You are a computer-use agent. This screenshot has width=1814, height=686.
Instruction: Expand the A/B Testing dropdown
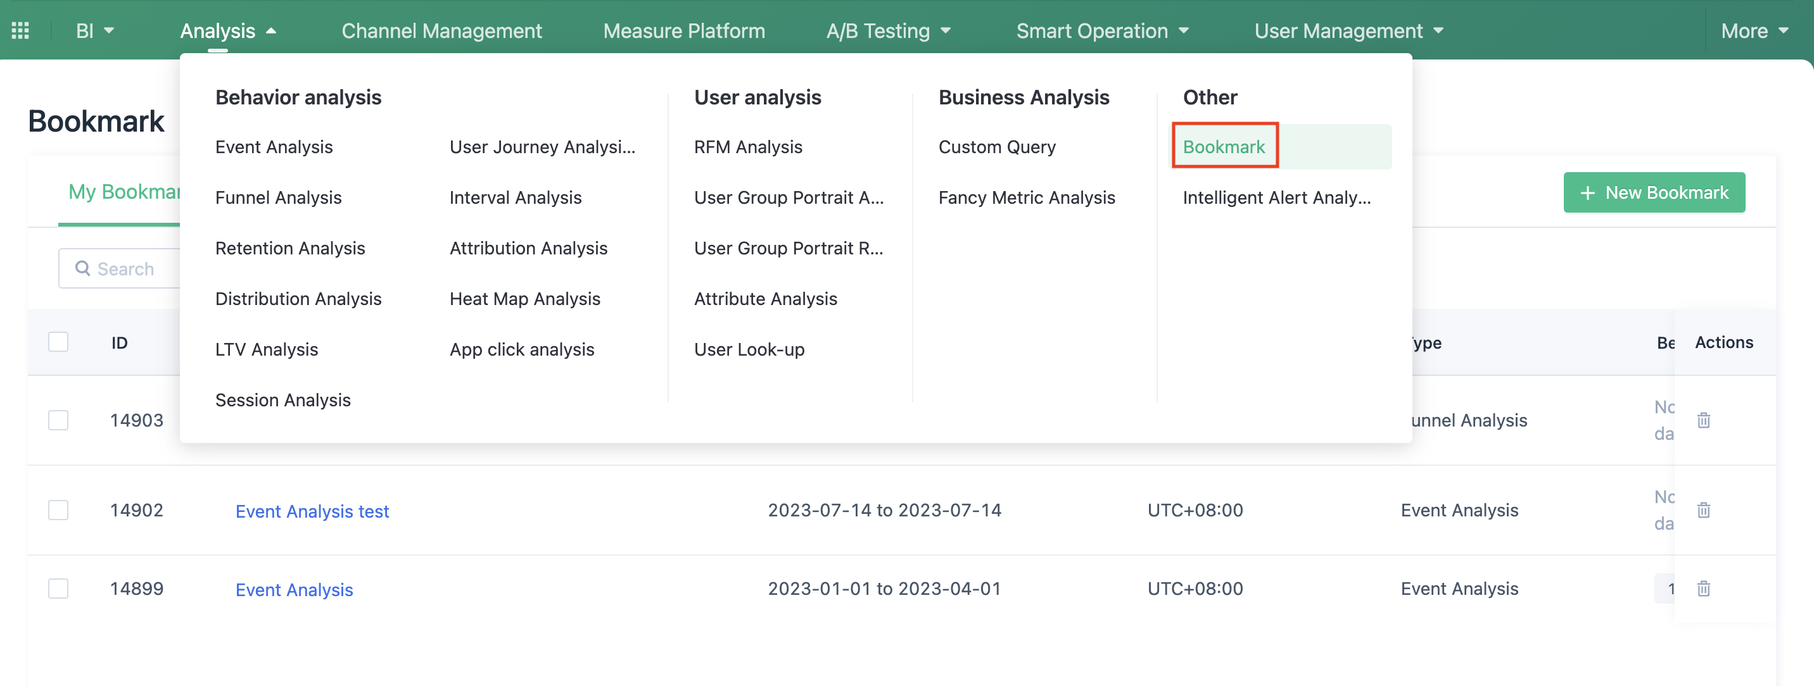[889, 30]
